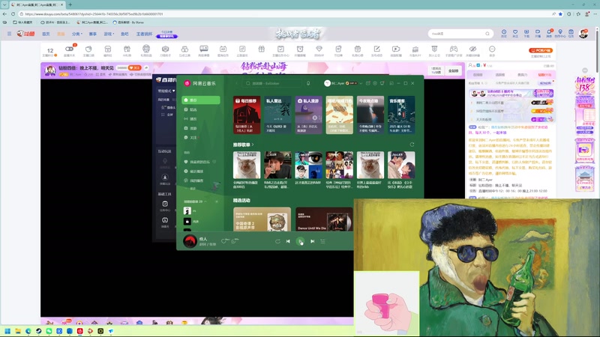Go back with the NetEase back arrow
Screen dimensions: 600x337
pyautogui.click(x=236, y=83)
